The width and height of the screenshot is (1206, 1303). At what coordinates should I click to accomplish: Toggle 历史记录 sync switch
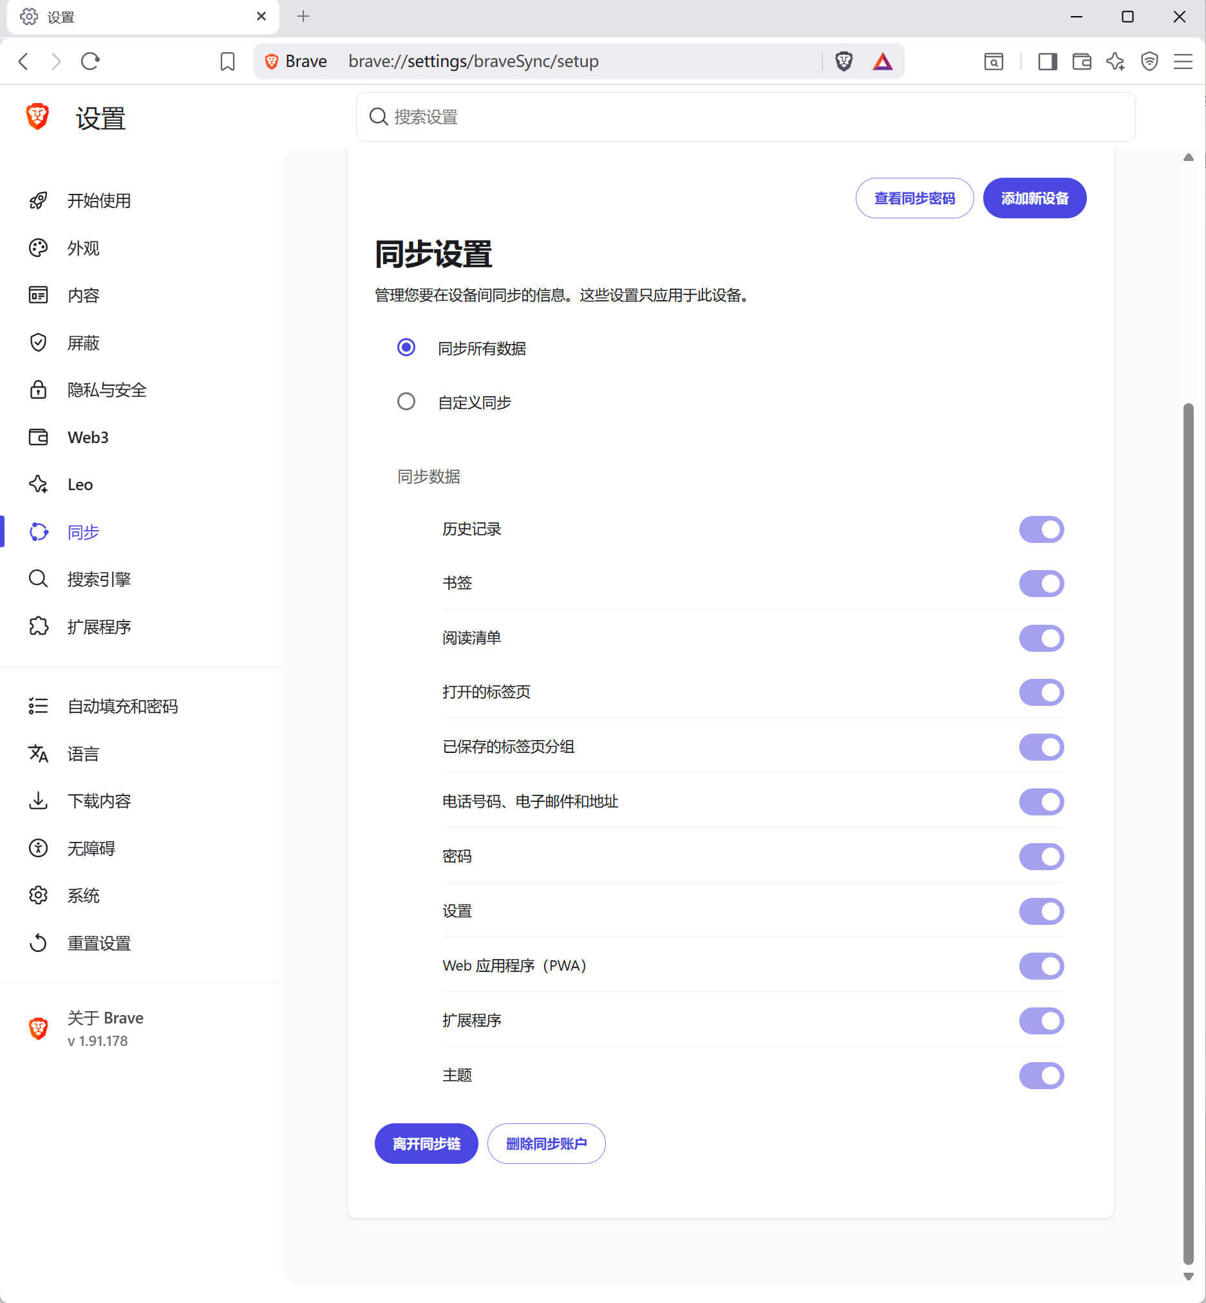point(1042,529)
